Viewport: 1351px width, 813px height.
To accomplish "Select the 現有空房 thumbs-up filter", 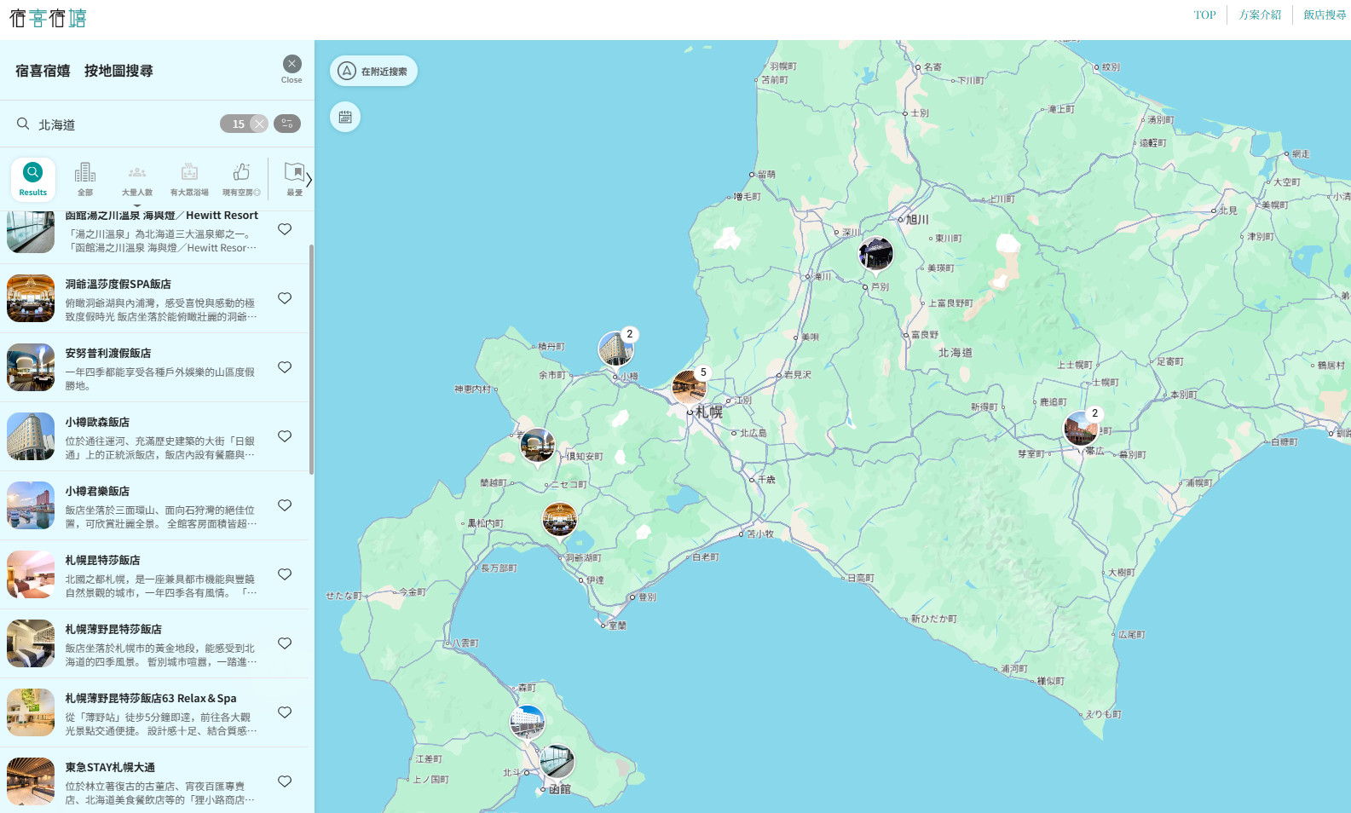I will [241, 178].
